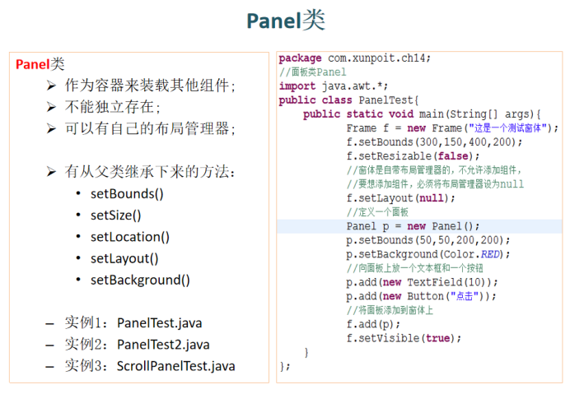Click highlighted line "Panel p = new Panel();"
The height and width of the screenshot is (394, 570).
point(413,226)
